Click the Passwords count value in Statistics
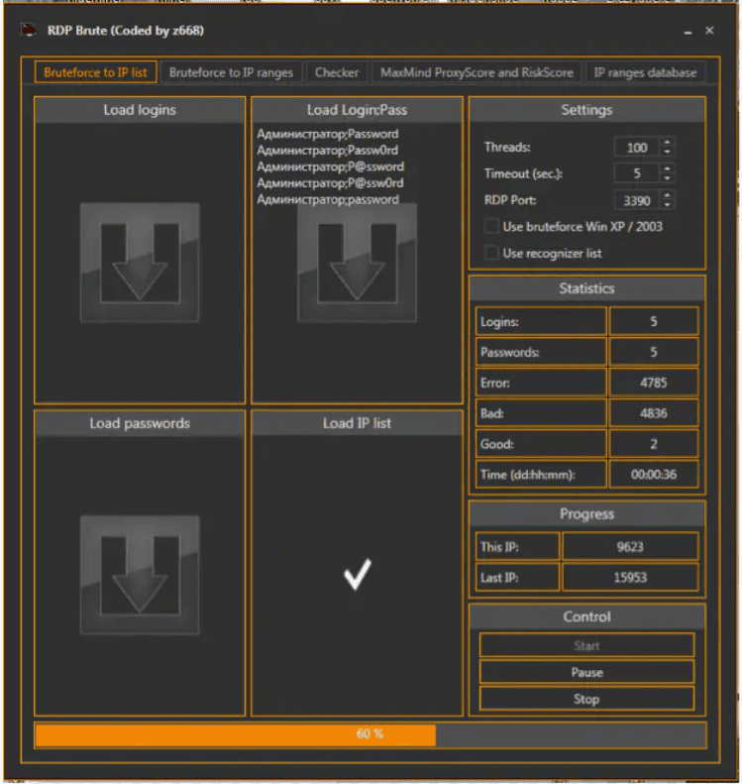742x784 pixels. (654, 352)
